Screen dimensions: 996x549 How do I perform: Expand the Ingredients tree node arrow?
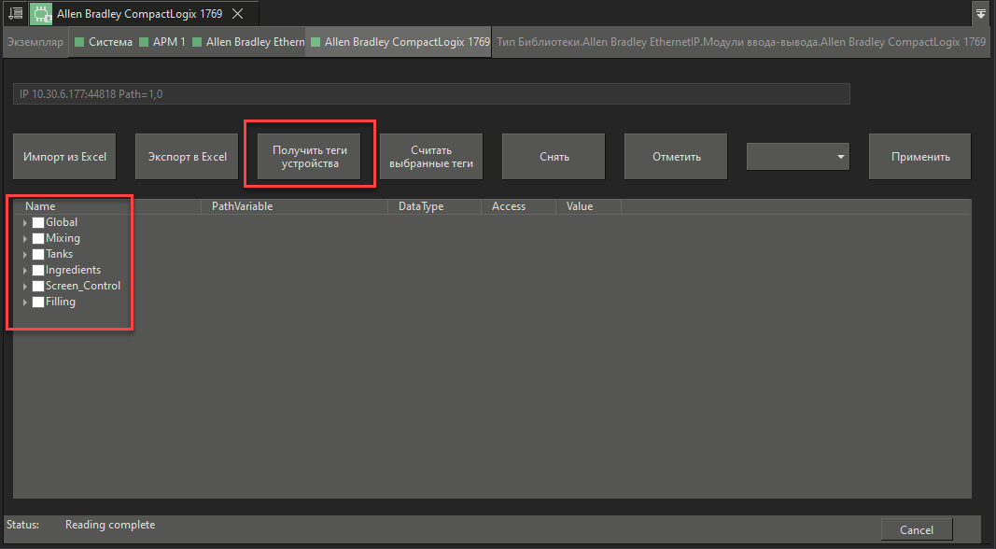[x=25, y=271]
